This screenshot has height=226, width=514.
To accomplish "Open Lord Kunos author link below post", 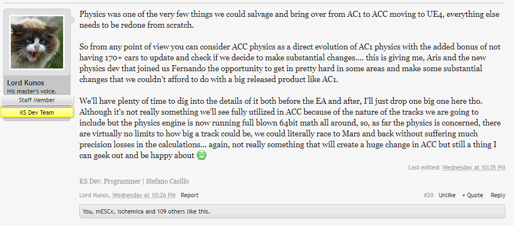I will 96,195.
